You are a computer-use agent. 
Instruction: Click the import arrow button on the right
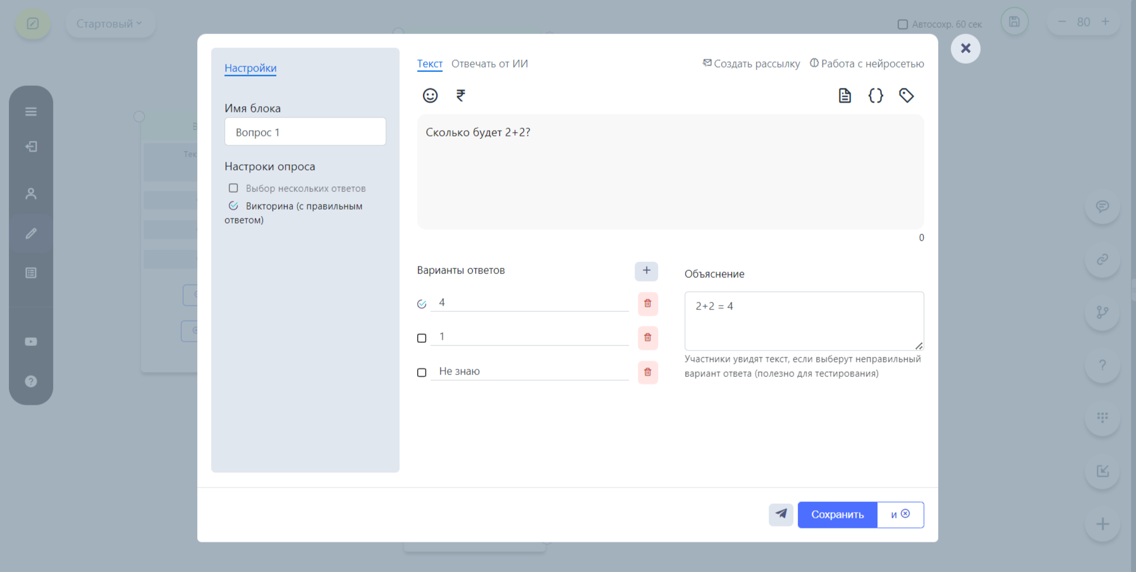[1102, 471]
